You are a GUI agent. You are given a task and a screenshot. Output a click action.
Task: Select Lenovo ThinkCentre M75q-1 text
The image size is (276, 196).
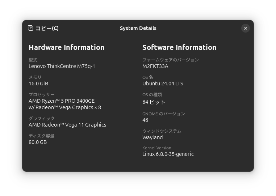click(x=62, y=66)
